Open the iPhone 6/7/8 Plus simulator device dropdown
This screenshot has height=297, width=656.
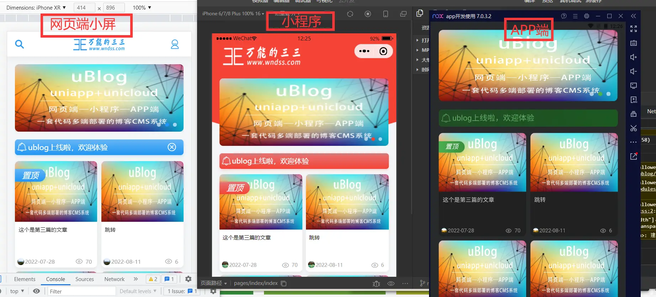233,13
